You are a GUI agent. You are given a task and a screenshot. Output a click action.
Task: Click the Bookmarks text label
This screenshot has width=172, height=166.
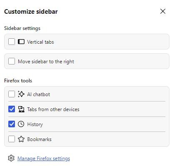pyautogui.click(x=39, y=139)
